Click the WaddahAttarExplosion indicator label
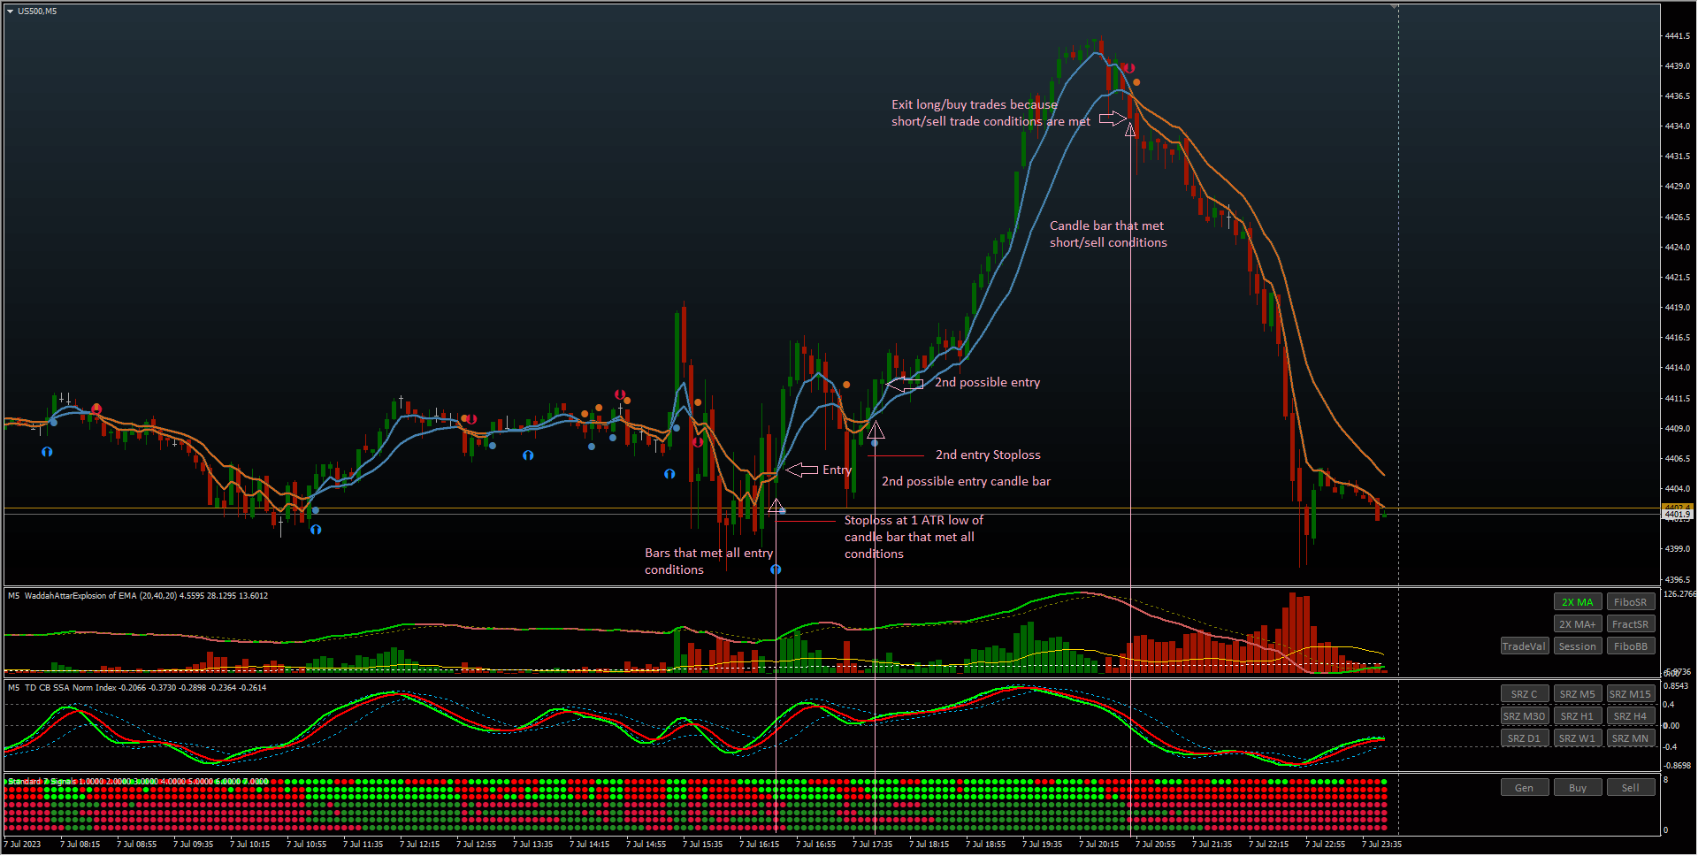Image resolution: width=1698 pixels, height=856 pixels. coord(138,596)
